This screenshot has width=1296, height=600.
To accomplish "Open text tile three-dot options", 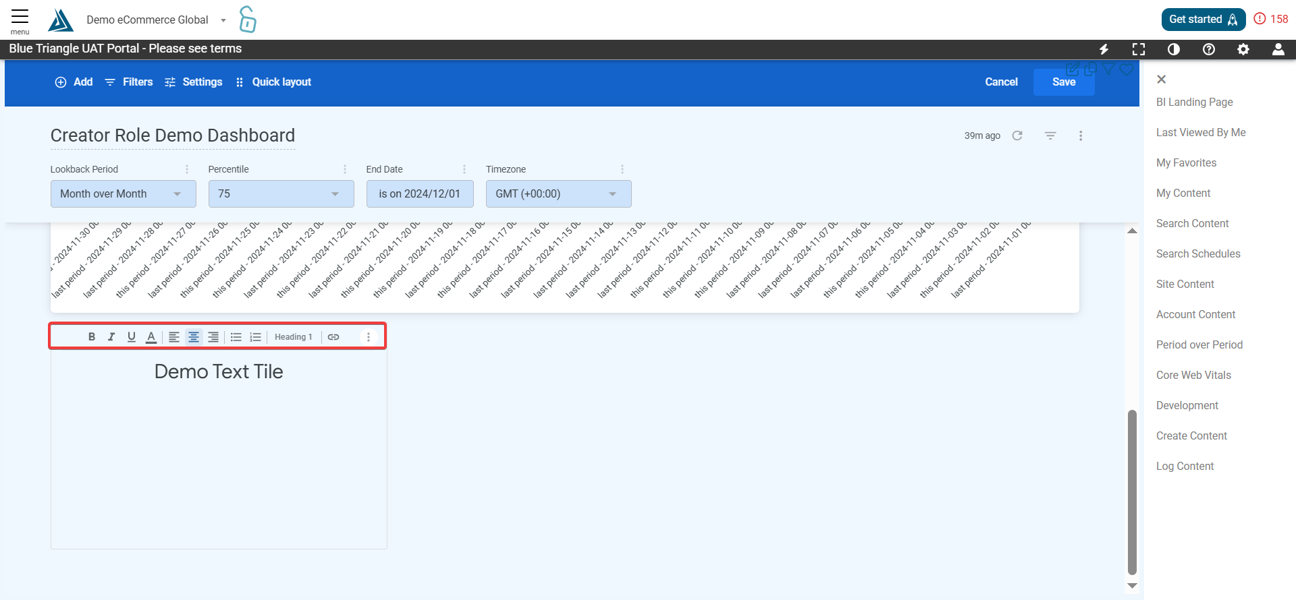I will [369, 337].
